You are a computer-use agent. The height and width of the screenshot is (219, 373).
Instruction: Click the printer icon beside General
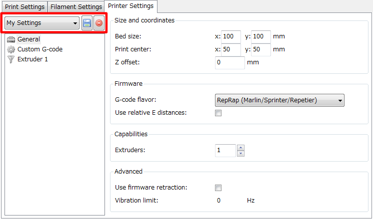click(x=11, y=39)
